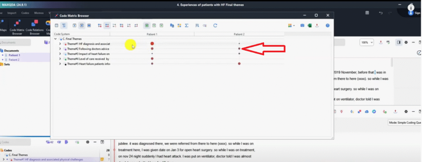Click the second green calculation icon
Screen dimensions: 422x162
[x=154, y=26]
